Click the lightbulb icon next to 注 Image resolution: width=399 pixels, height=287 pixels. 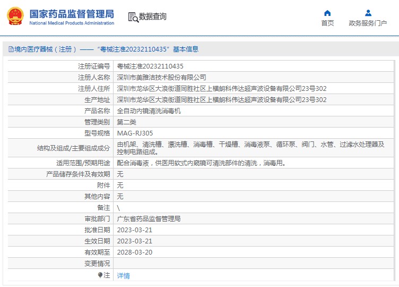click(100, 275)
